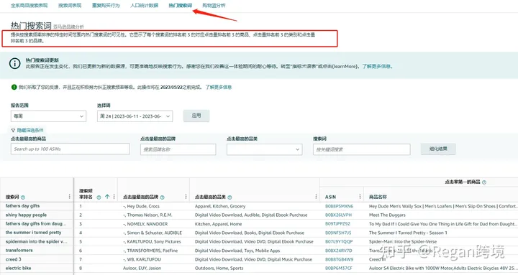The height and width of the screenshot is (275, 518).
Task: Open ASIN link B0B8TGB4W9
Action: click(339, 259)
